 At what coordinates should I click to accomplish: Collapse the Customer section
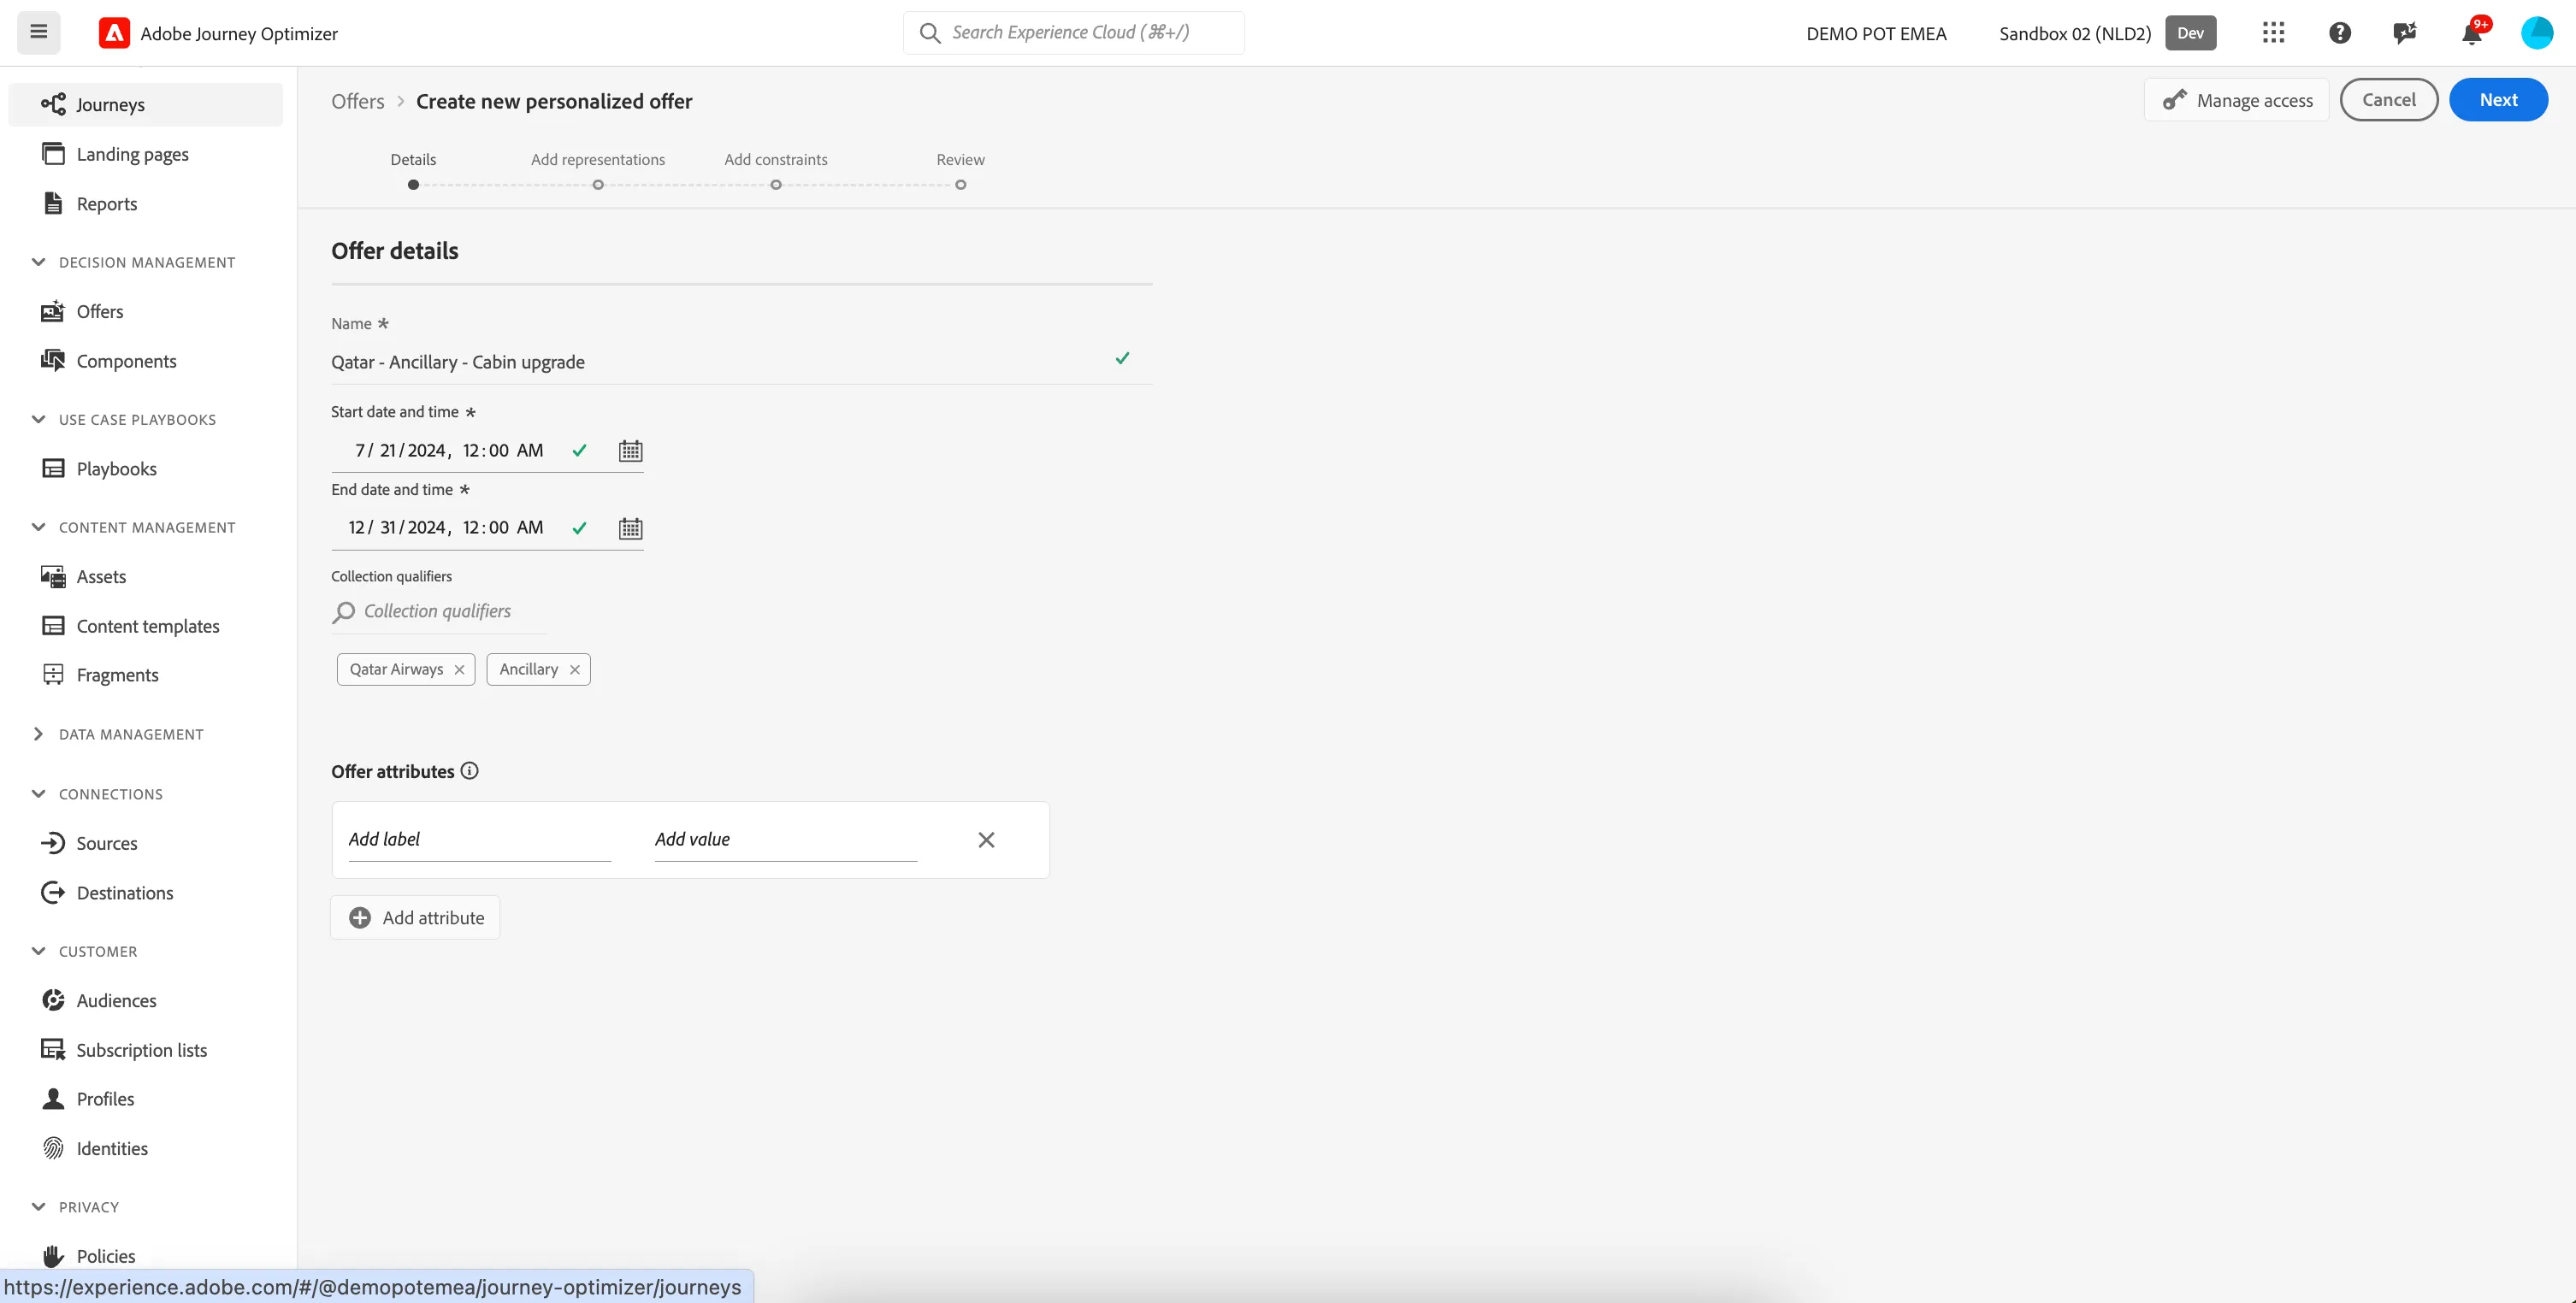38,952
